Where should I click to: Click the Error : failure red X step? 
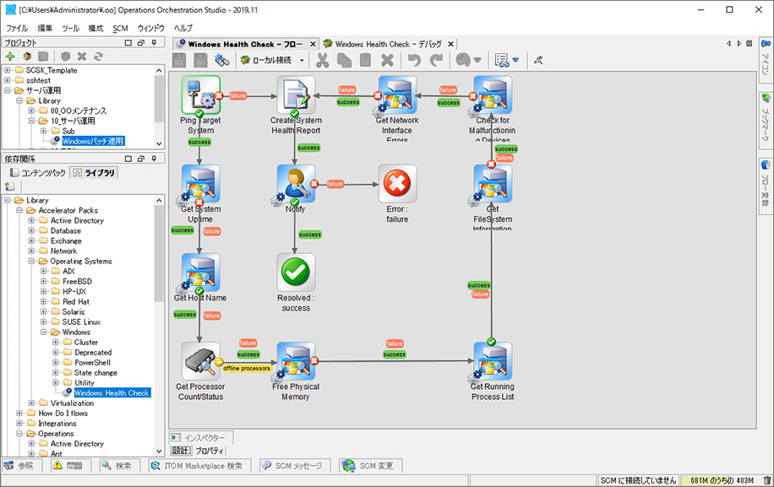397,184
